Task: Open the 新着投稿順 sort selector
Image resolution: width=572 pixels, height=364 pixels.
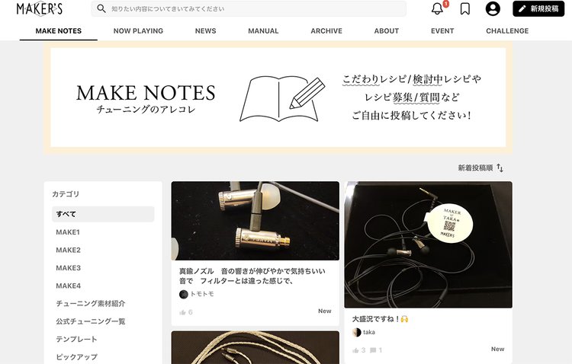Action: tap(475, 168)
